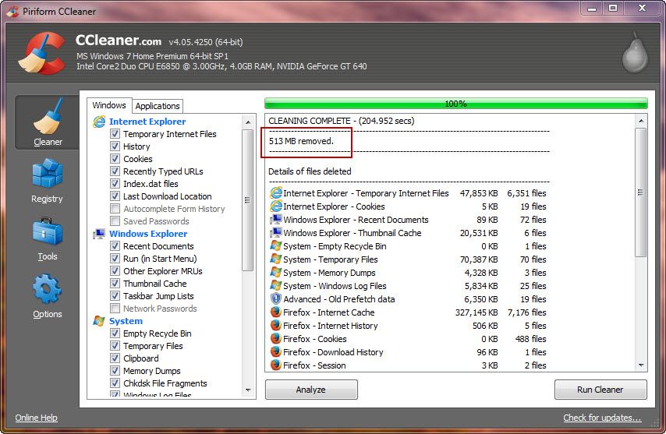The width and height of the screenshot is (666, 434).
Task: Toggle Index.dat files checkbox
Action: tap(115, 183)
